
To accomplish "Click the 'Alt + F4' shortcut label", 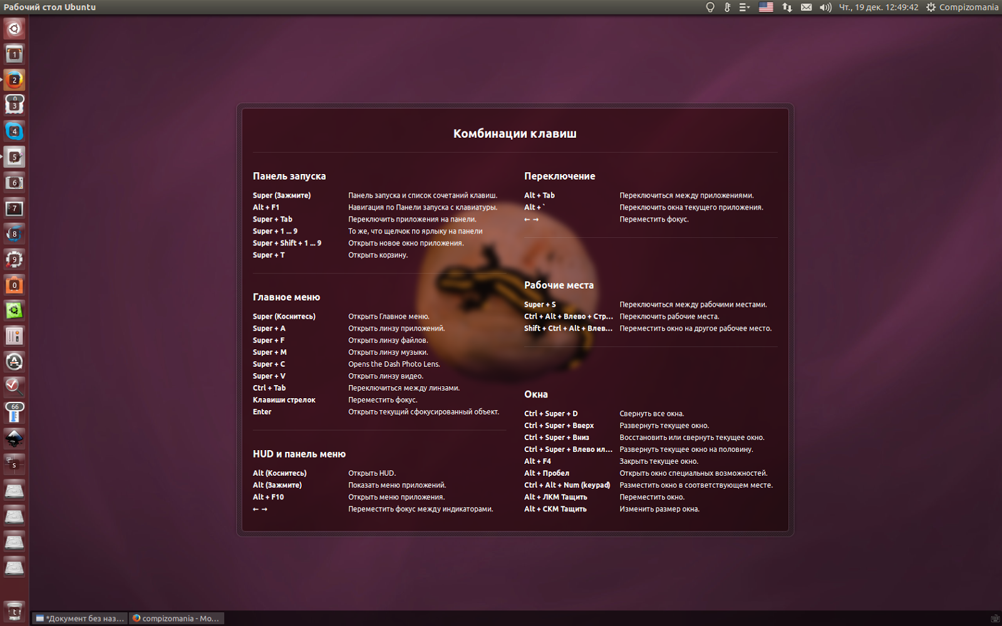I will tap(537, 461).
